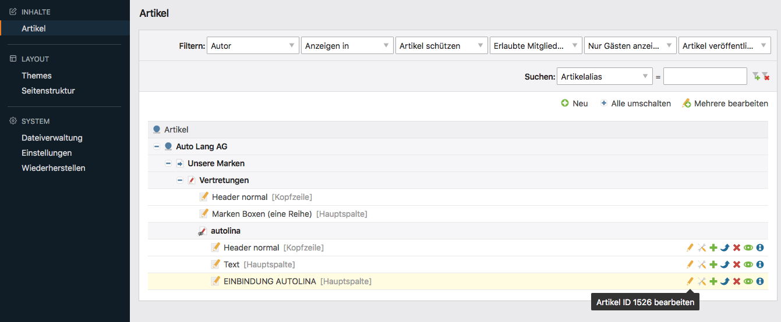Viewport: 781px width, 322px height.
Task: Click the search text input field
Action: tap(705, 76)
